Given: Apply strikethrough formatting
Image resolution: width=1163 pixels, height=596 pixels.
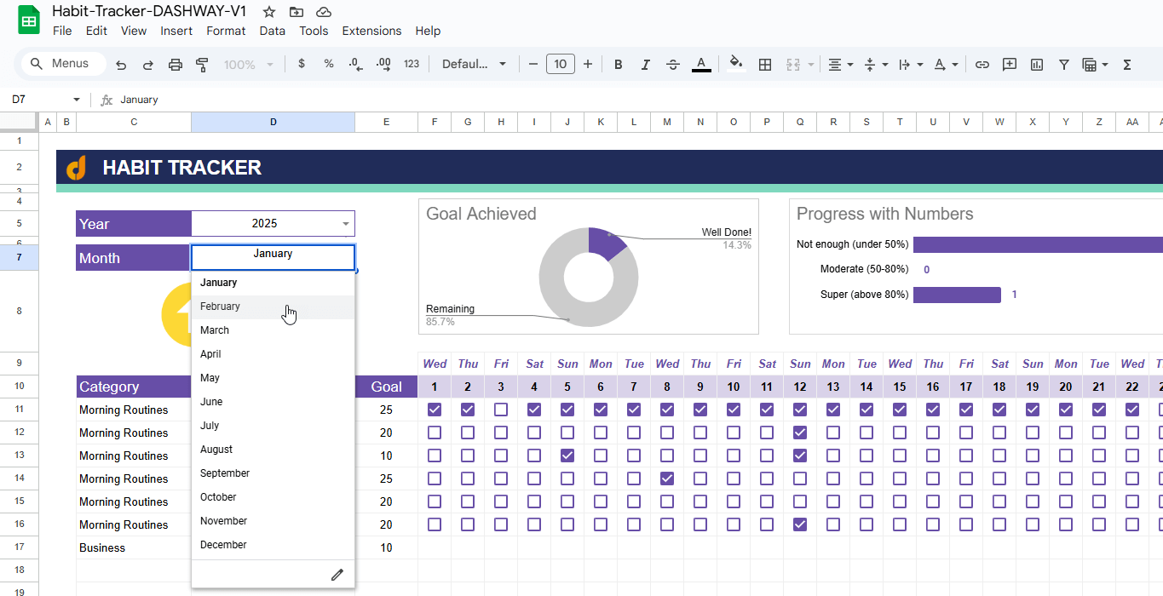Looking at the screenshot, I should (x=673, y=64).
